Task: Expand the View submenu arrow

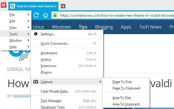Action: pos(28,27)
